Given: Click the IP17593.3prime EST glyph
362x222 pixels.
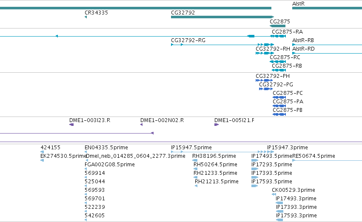Looking at the screenshot, I should pos(279,220).
